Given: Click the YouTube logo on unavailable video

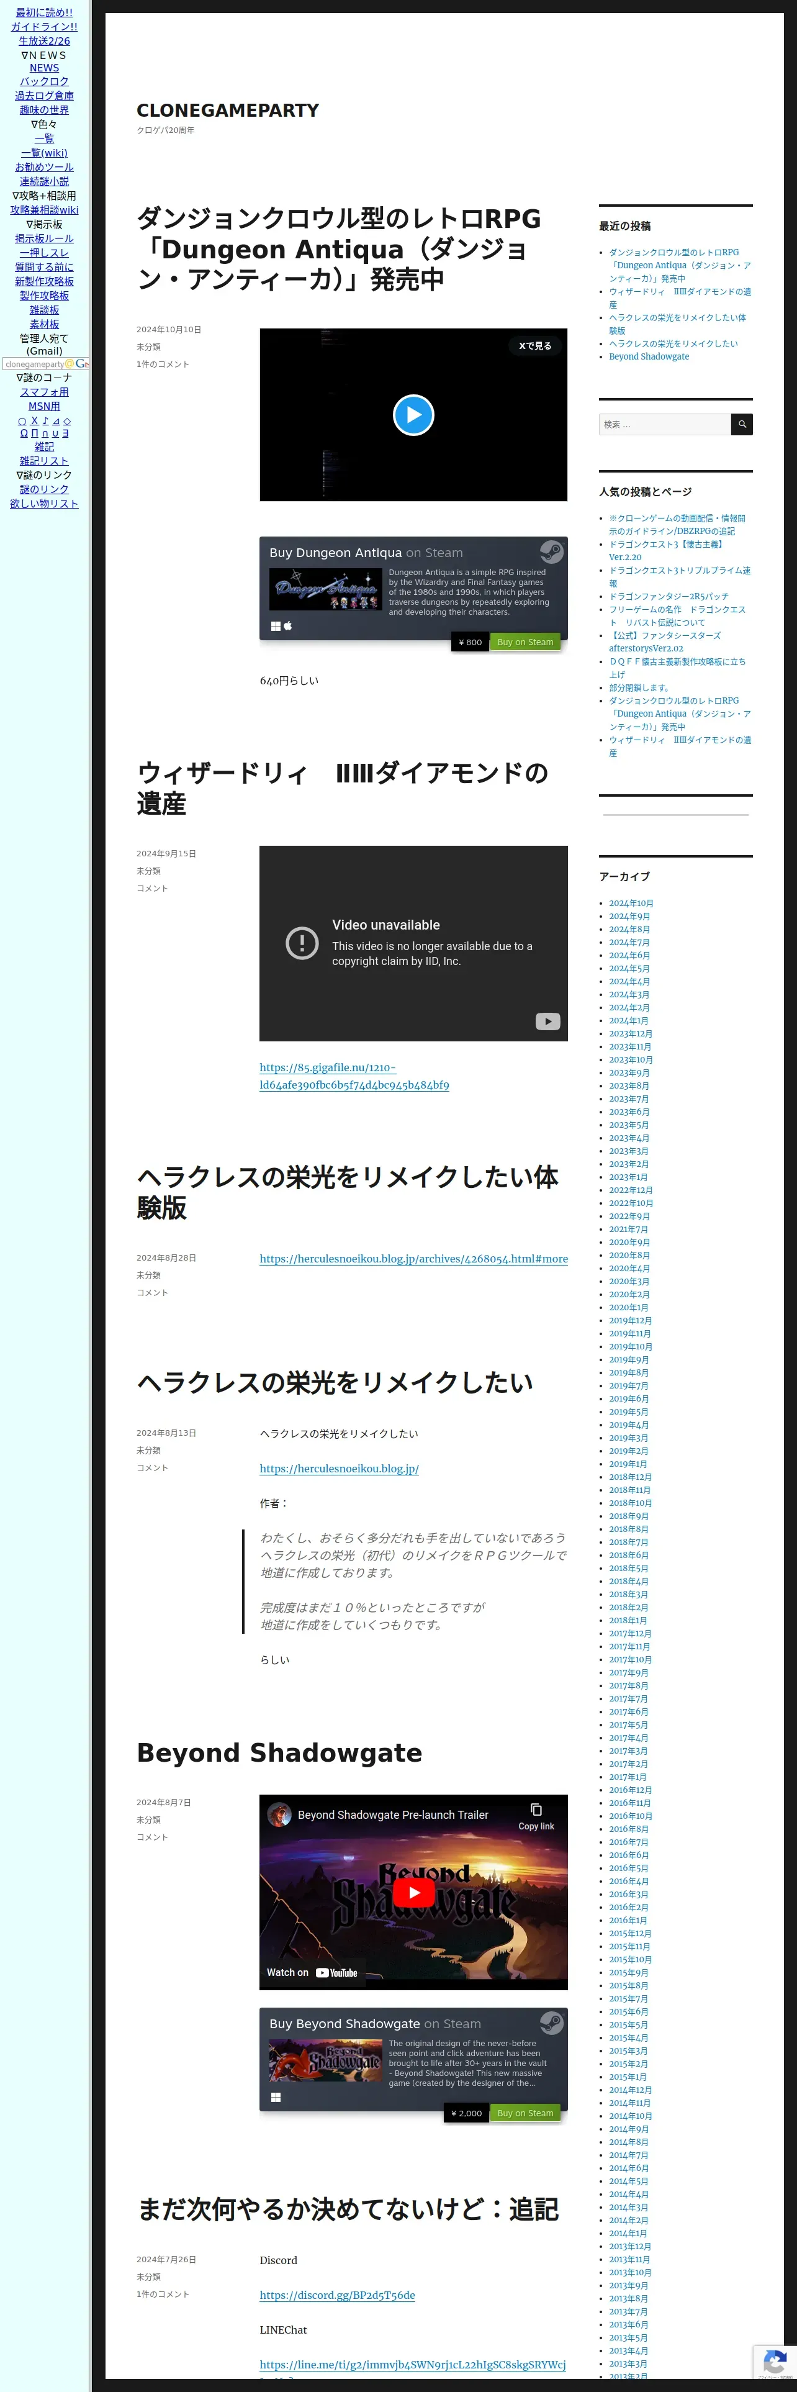Looking at the screenshot, I should [x=547, y=1022].
